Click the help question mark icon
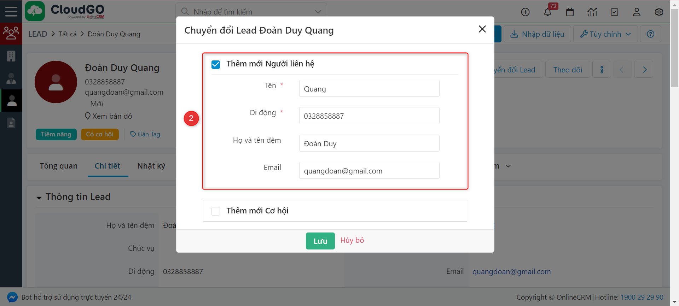 [650, 34]
